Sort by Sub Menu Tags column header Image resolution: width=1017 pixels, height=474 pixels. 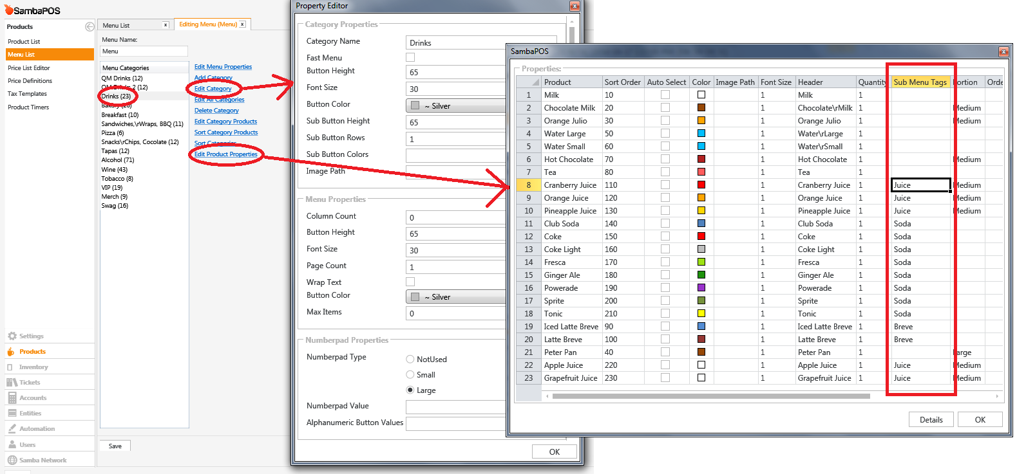point(920,82)
